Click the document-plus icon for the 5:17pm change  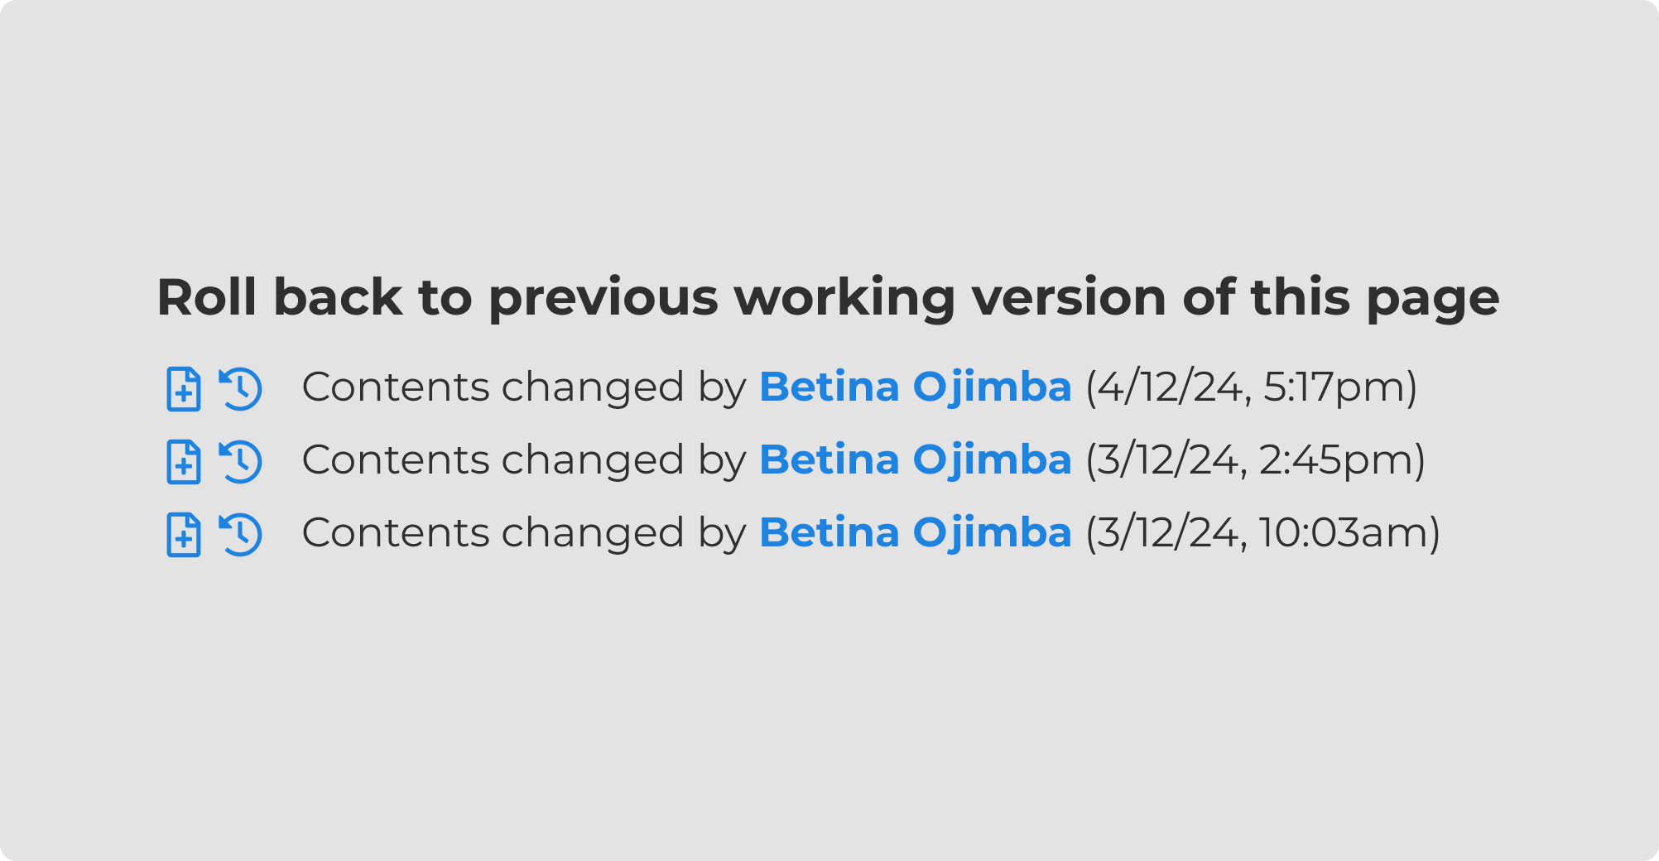[x=183, y=388]
